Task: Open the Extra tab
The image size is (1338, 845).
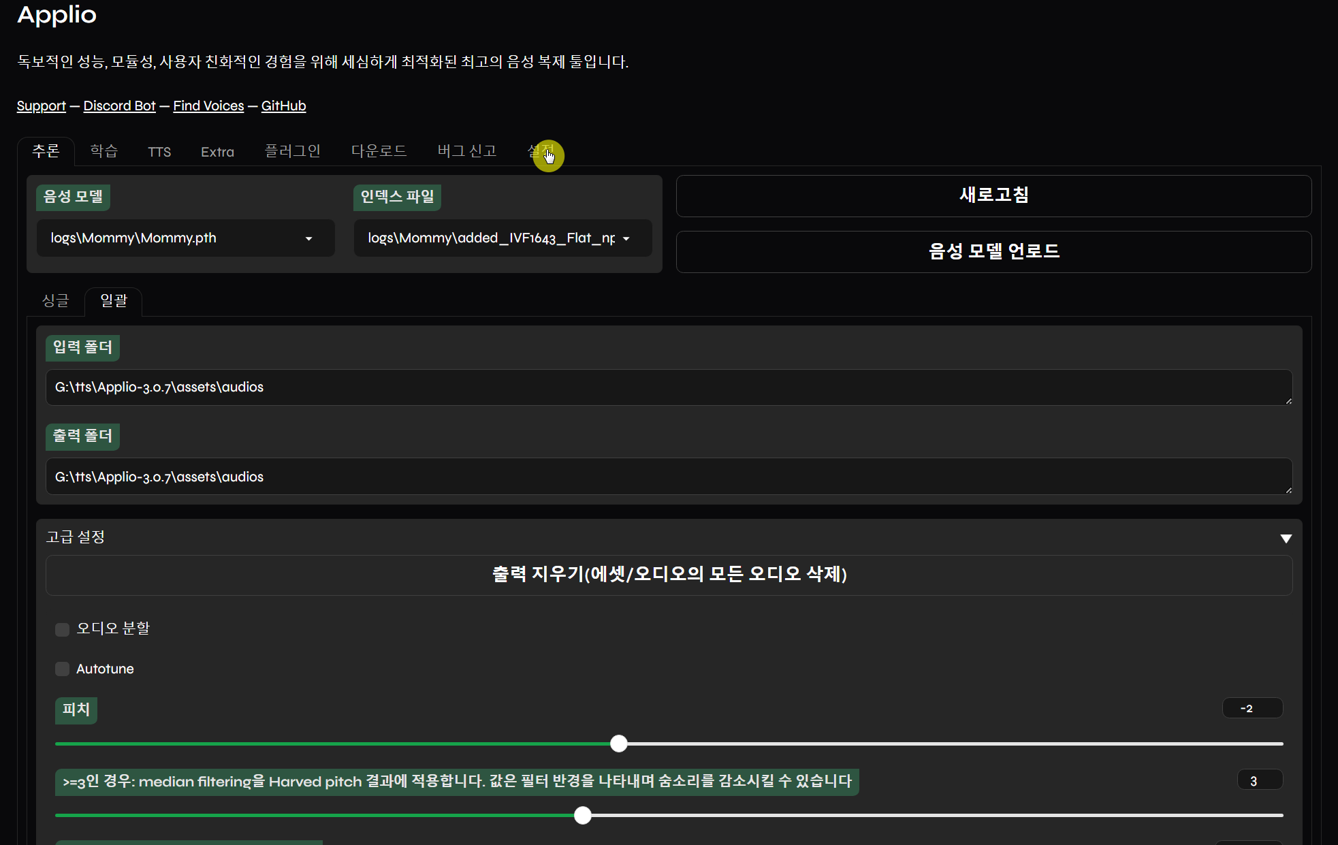Action: (217, 152)
